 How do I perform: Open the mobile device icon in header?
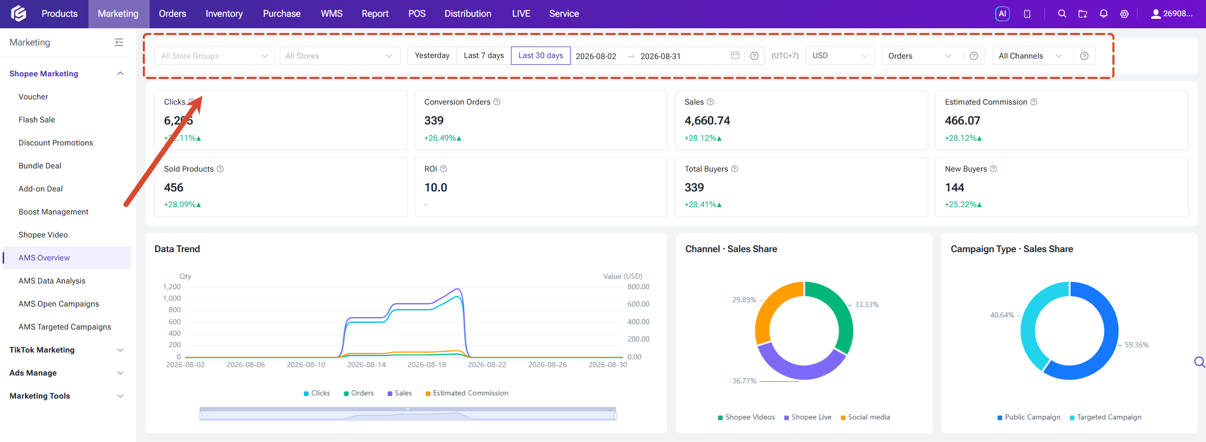(1027, 14)
